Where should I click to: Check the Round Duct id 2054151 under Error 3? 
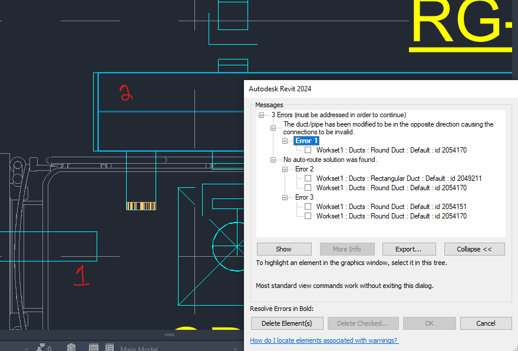[x=308, y=206]
